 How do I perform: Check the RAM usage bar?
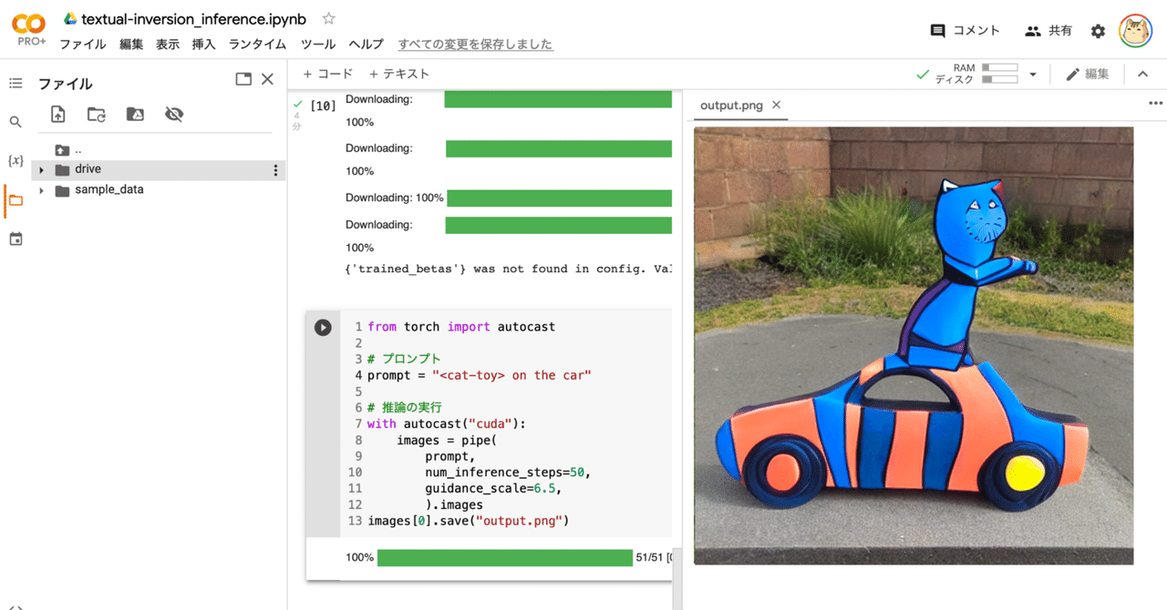pyautogui.click(x=1000, y=67)
